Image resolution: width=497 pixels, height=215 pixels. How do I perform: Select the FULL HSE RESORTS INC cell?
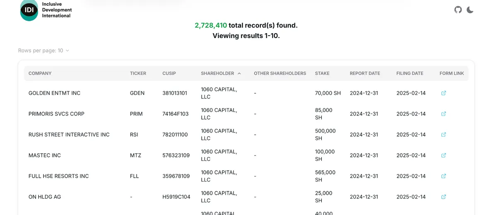coord(59,176)
